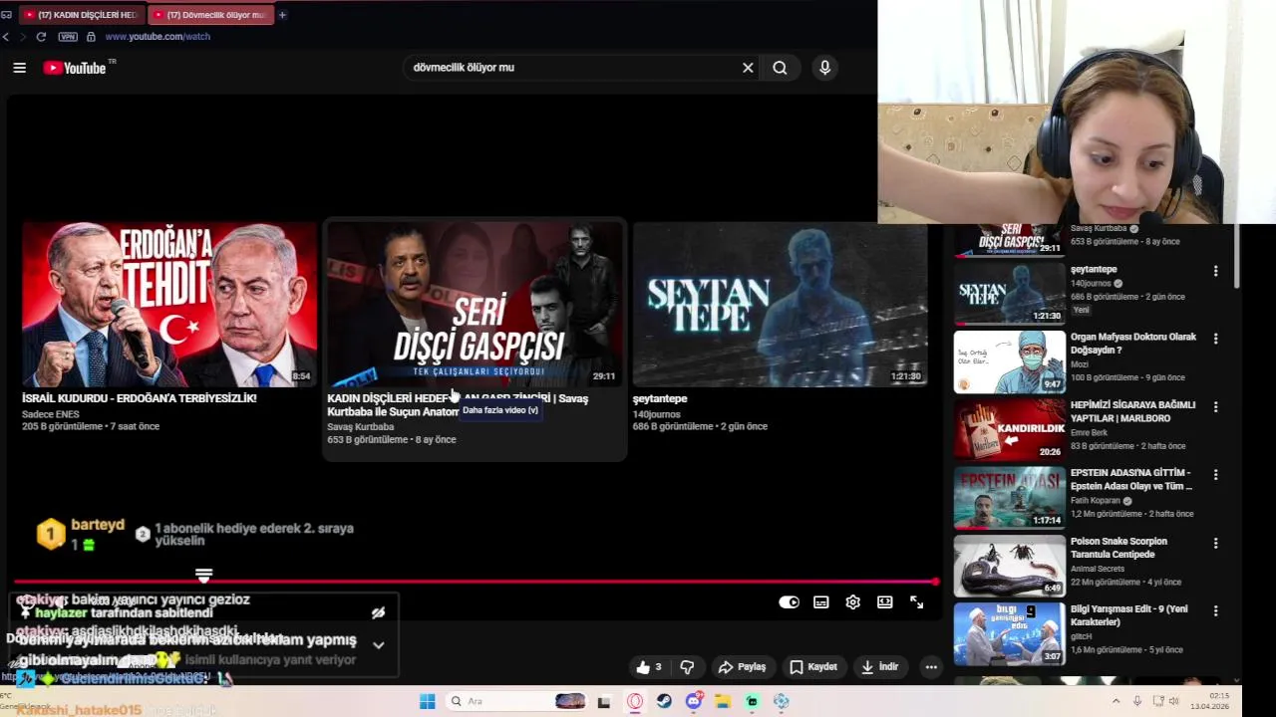Screen dimensions: 1276x717
Task: Open Discord from the taskbar
Action: 694,701
